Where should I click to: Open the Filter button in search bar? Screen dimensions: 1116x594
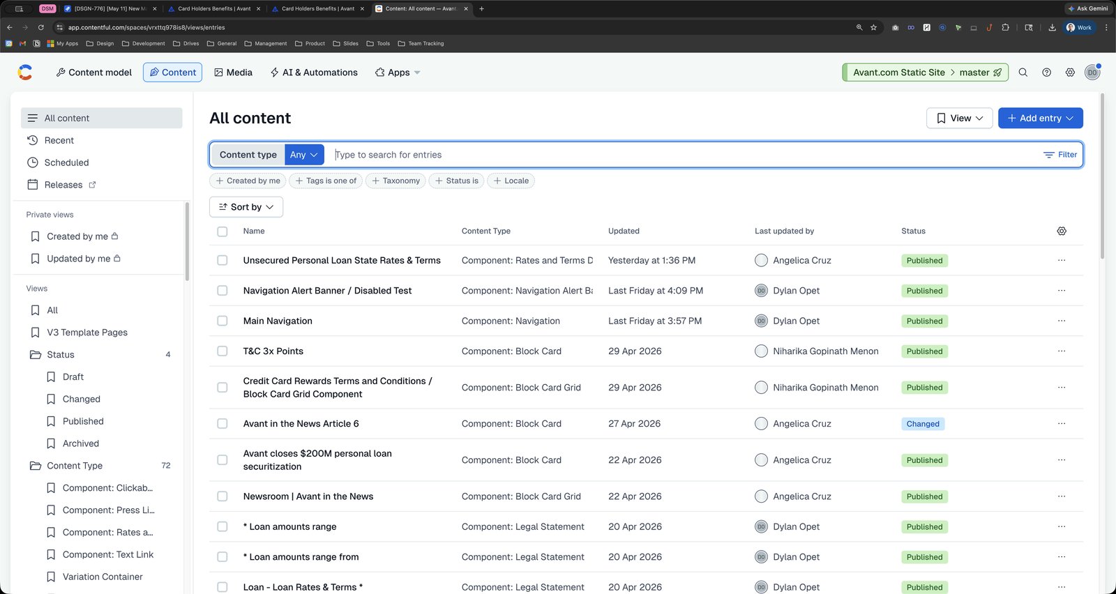1060,155
